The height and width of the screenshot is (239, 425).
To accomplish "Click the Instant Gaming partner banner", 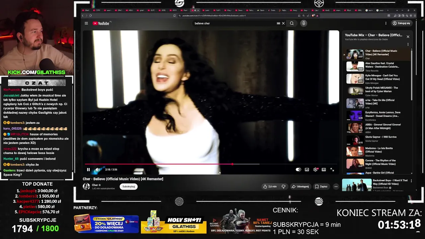I will pos(241,222).
